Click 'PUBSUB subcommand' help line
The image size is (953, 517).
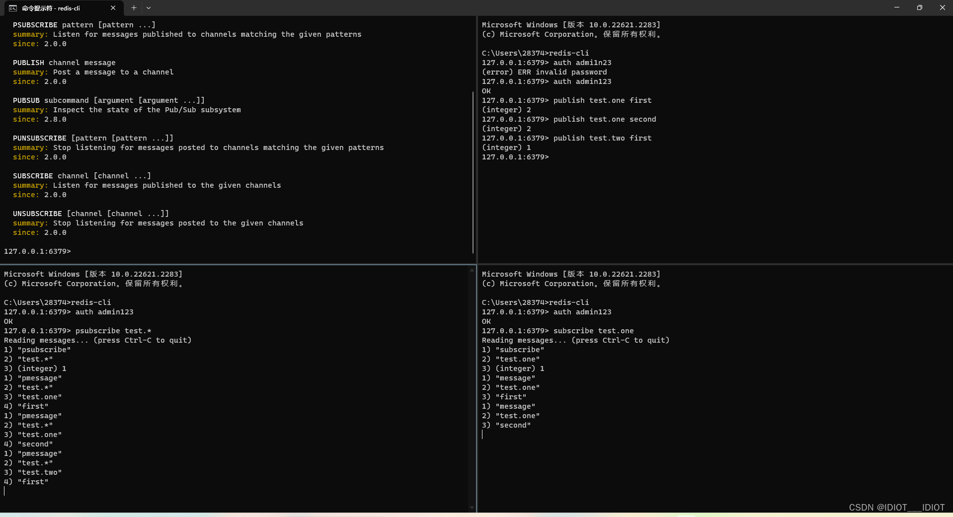pyautogui.click(x=109, y=100)
